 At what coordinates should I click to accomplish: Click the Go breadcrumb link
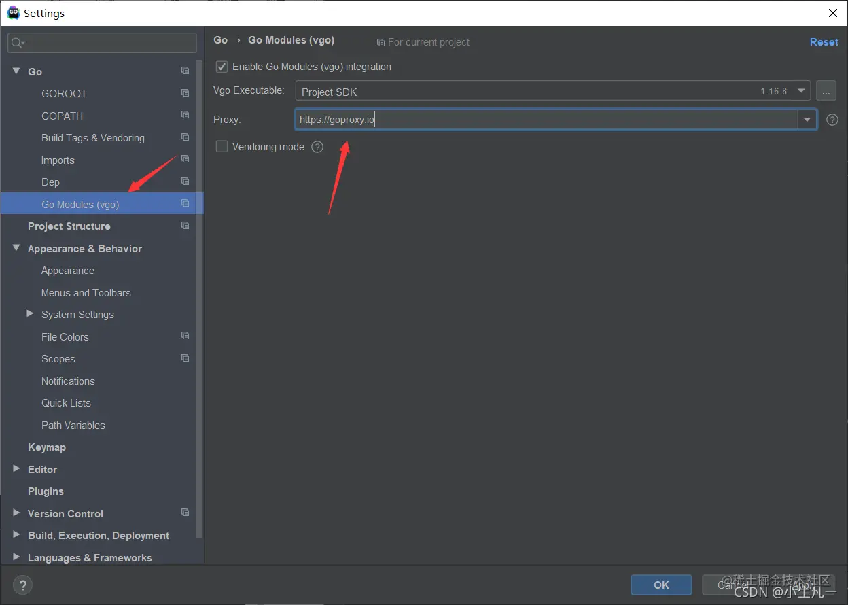221,40
